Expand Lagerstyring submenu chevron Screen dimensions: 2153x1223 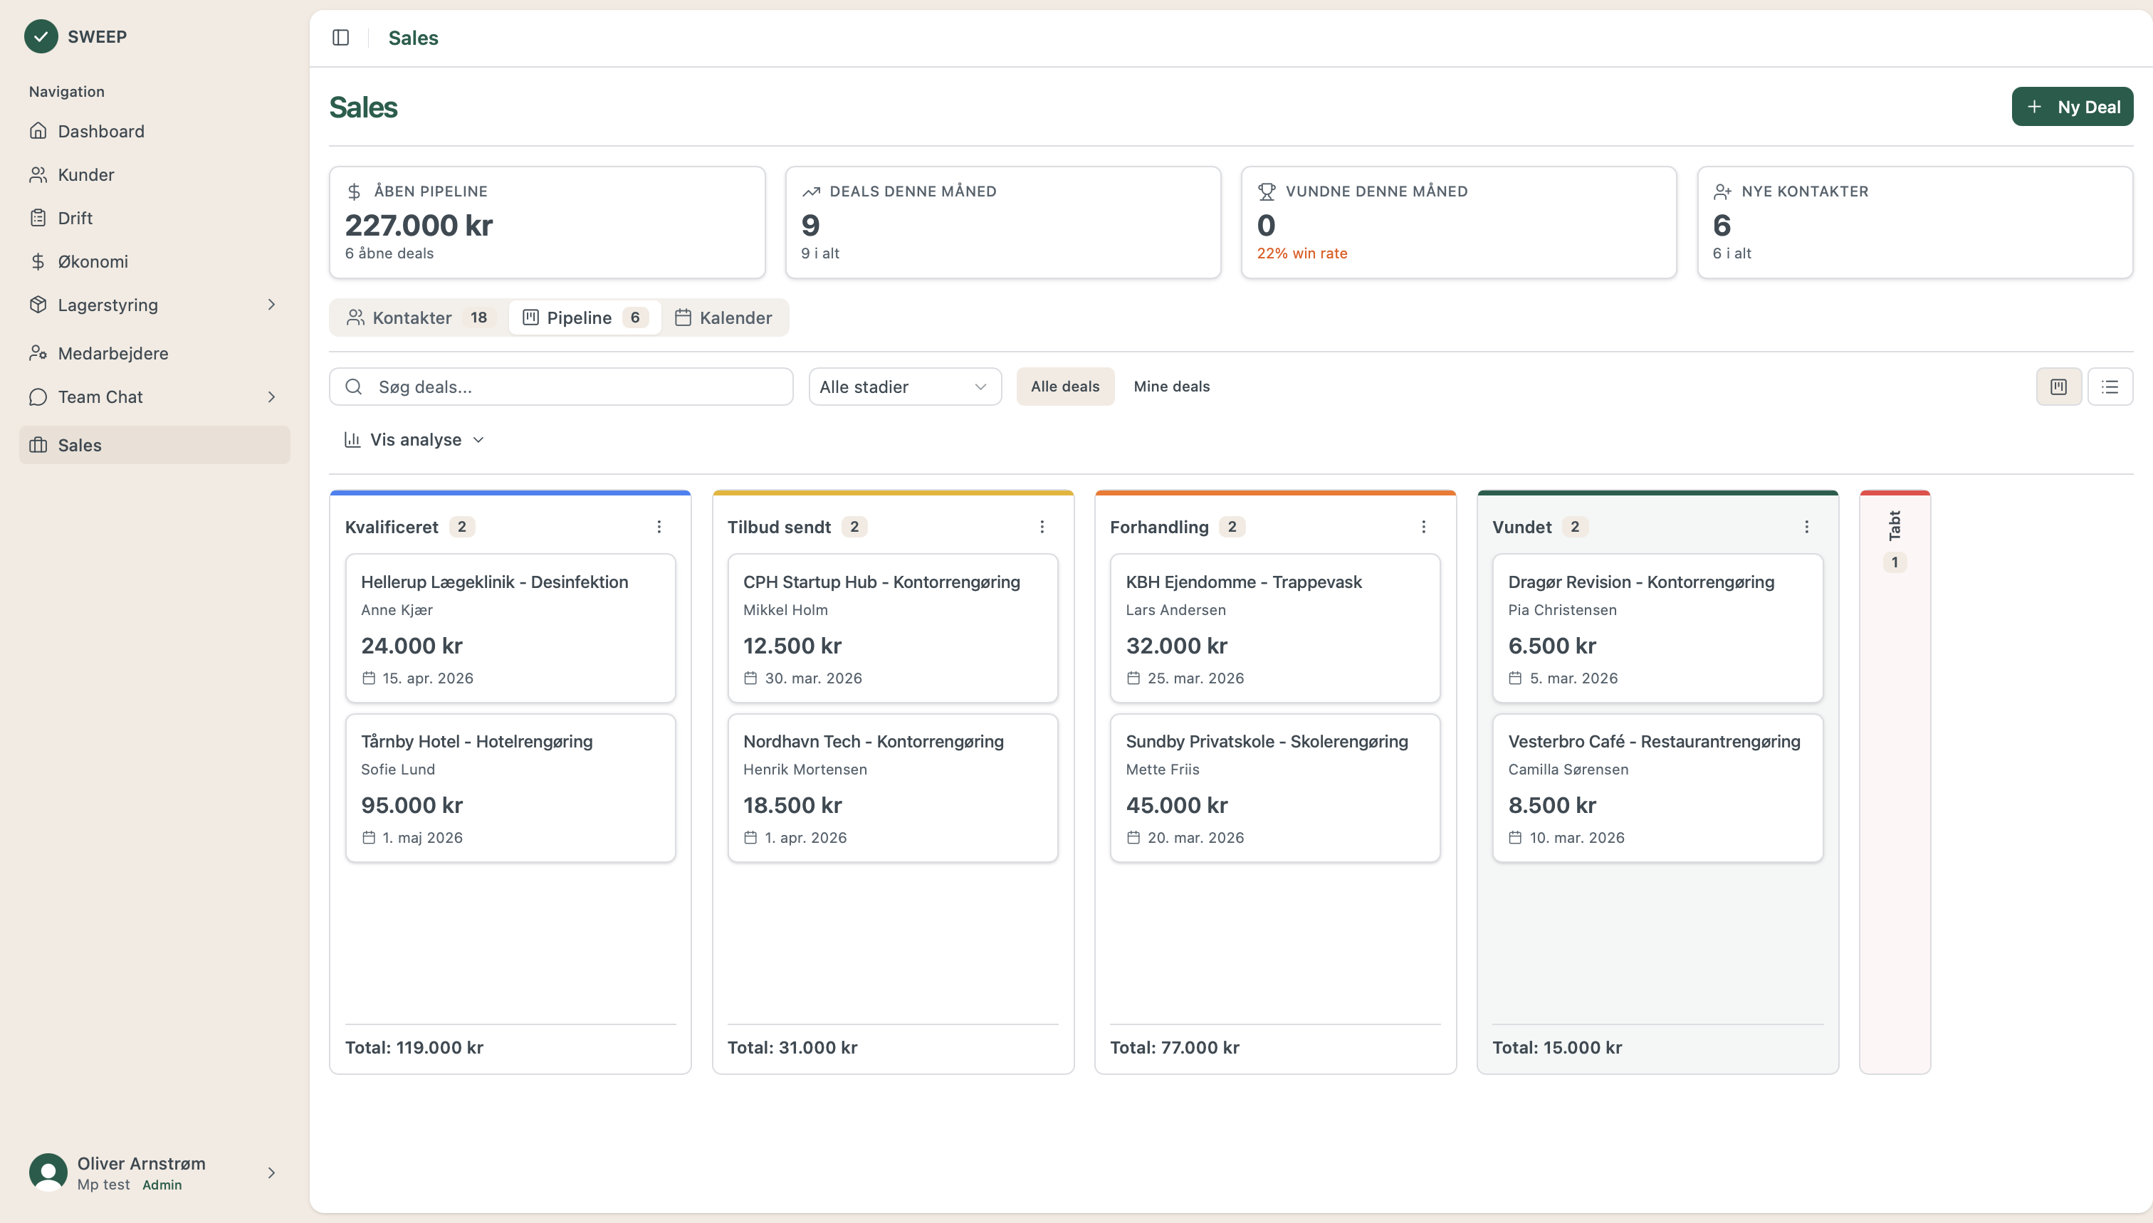click(x=271, y=305)
